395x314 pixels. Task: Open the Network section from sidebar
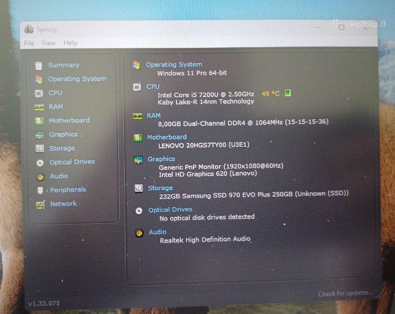pyautogui.click(x=64, y=203)
